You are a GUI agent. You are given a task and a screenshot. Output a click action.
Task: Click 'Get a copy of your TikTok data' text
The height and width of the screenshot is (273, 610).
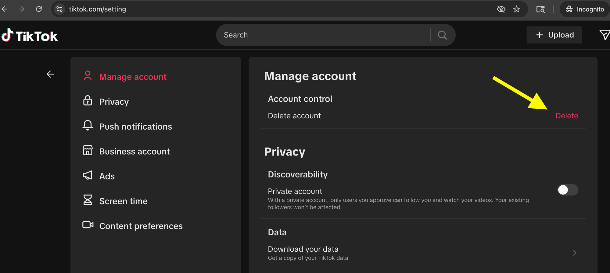click(308, 258)
